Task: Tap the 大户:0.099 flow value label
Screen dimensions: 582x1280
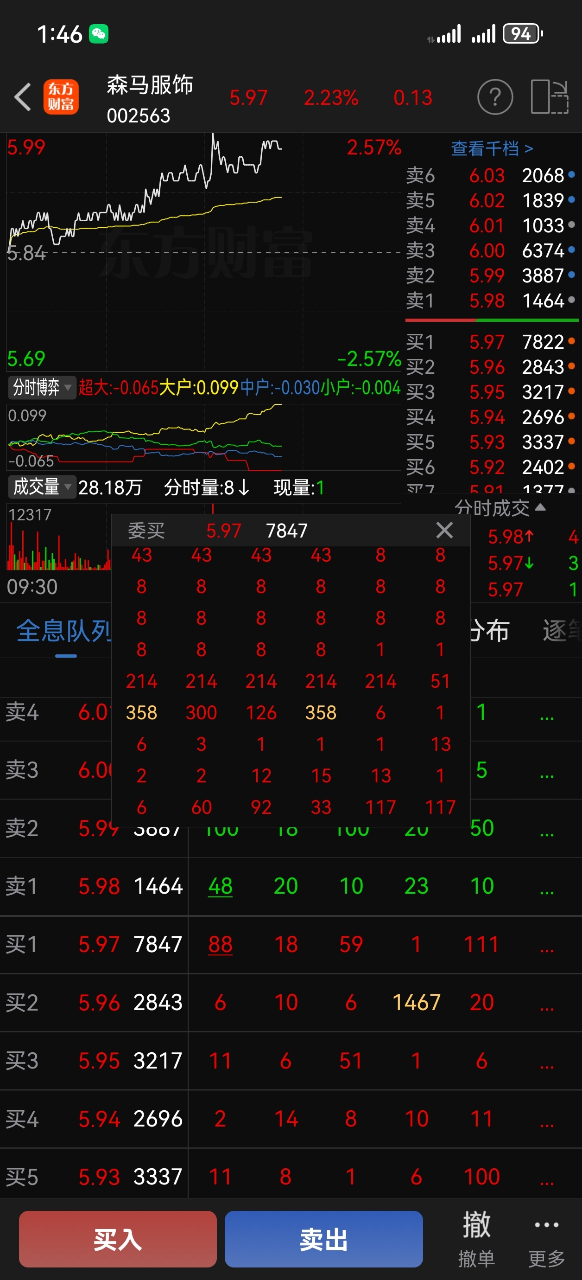Action: (x=199, y=387)
